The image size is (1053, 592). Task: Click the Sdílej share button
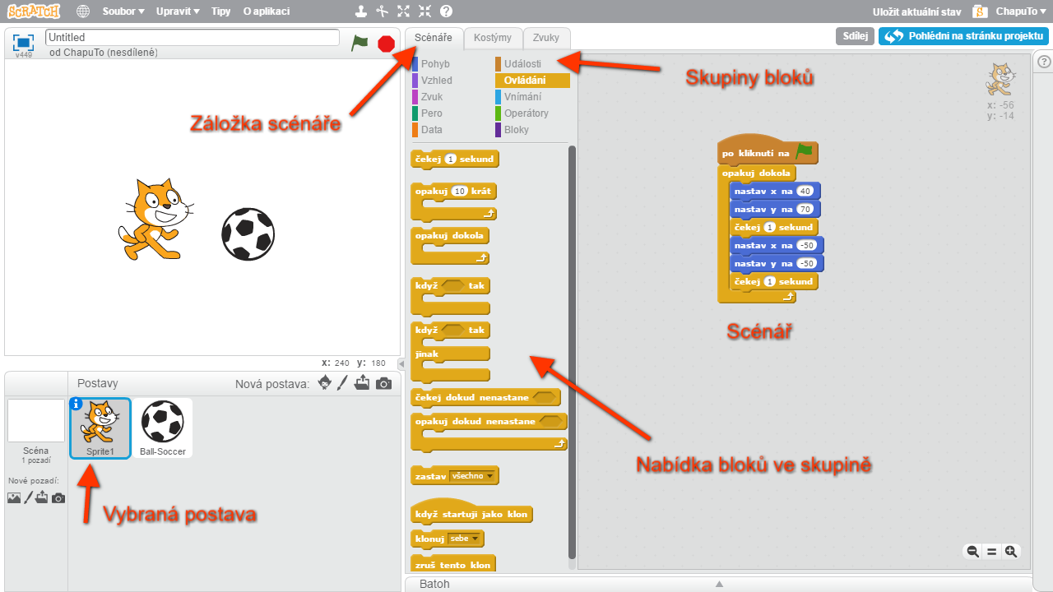[x=856, y=36]
